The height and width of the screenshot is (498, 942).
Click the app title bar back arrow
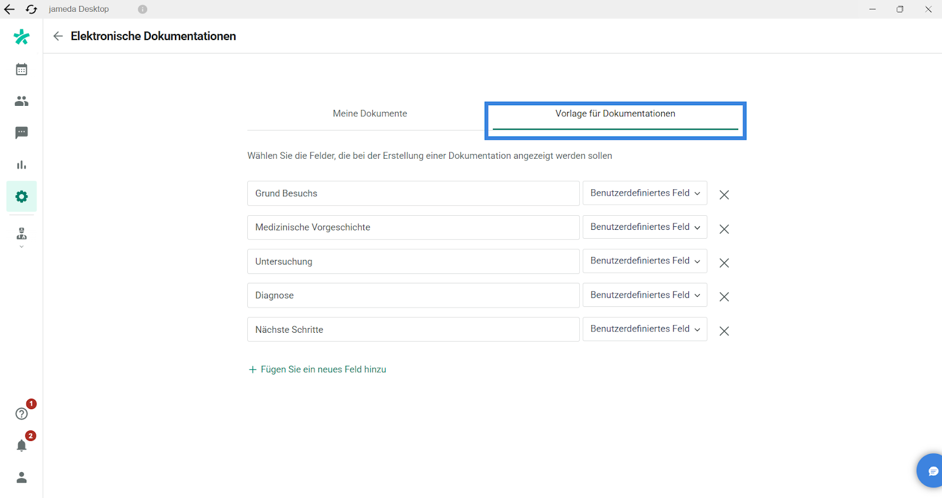click(x=9, y=9)
